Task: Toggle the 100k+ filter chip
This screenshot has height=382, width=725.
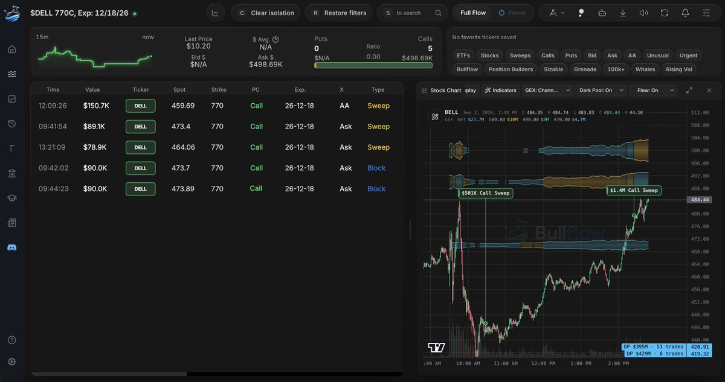Action: (616, 69)
